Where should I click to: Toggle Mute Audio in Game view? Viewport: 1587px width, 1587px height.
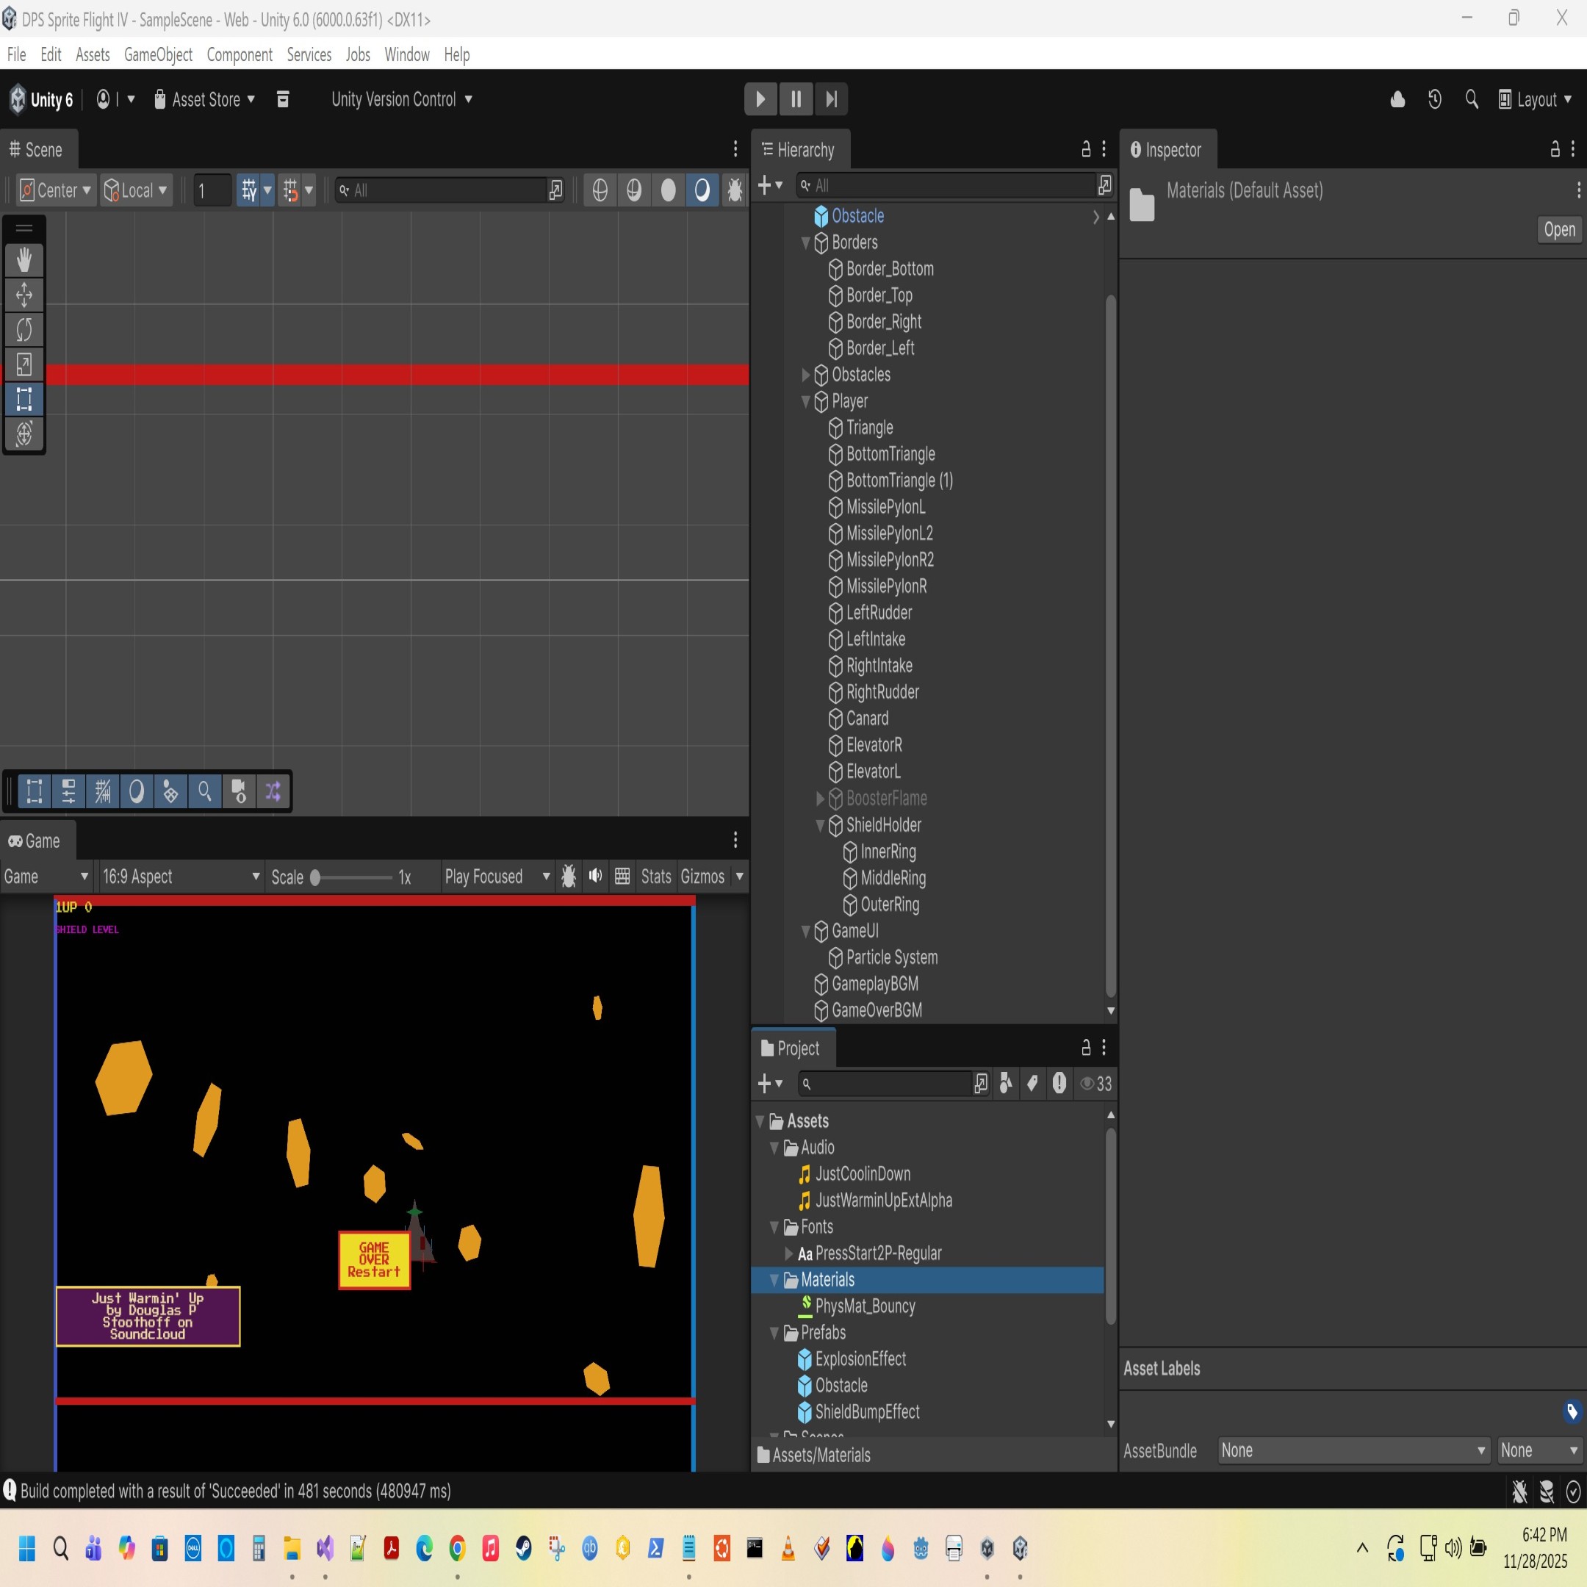596,877
